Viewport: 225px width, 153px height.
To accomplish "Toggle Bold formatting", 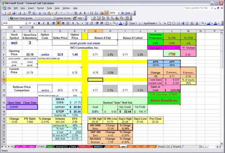I will (39, 23).
